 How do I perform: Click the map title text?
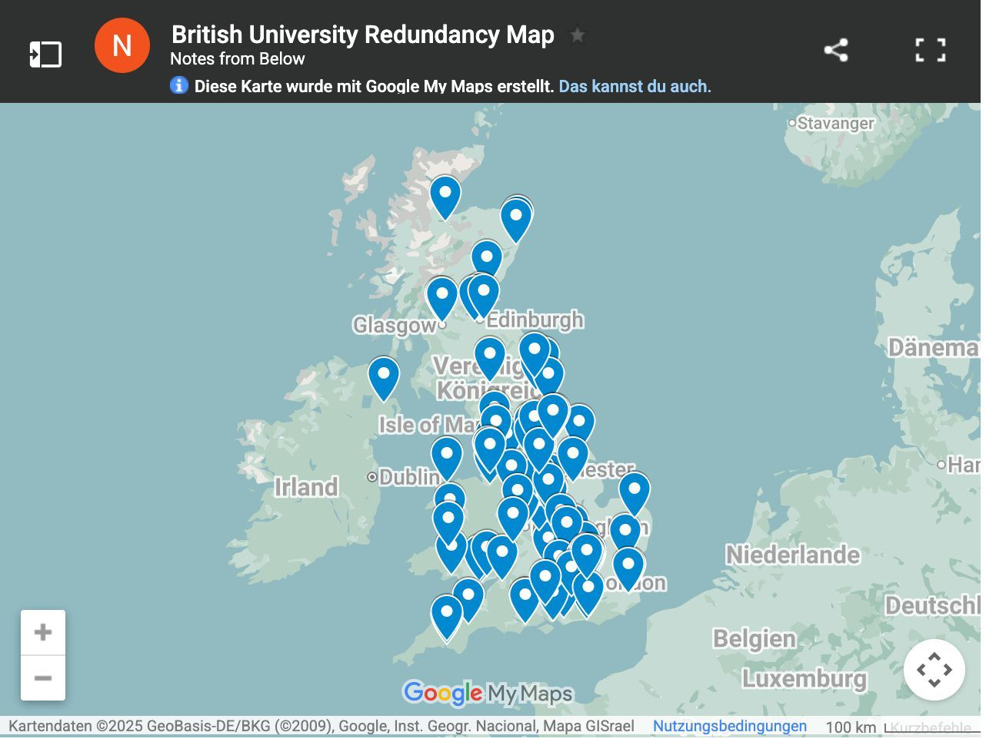pyautogui.click(x=362, y=35)
